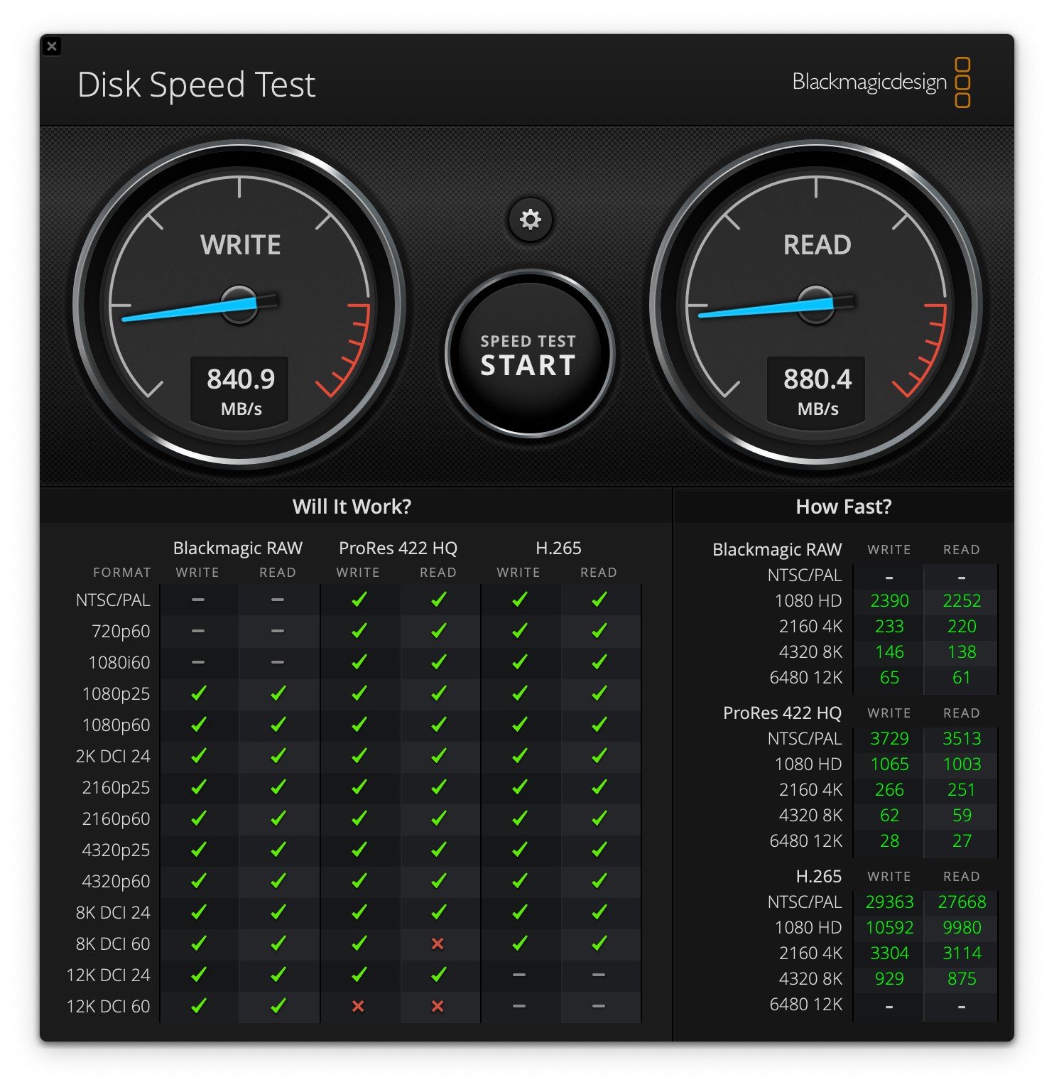Select the "2K DCI 24" format row label
Screen dimensions: 1054x1087
[x=113, y=756]
